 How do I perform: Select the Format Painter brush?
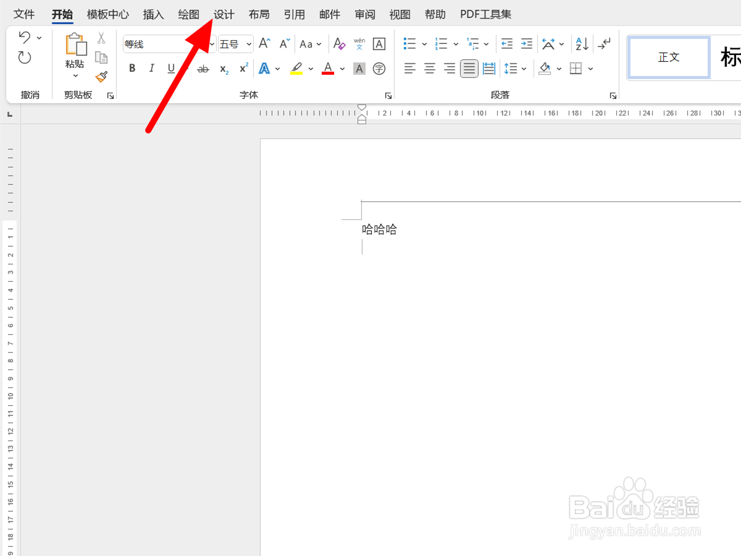click(x=101, y=77)
